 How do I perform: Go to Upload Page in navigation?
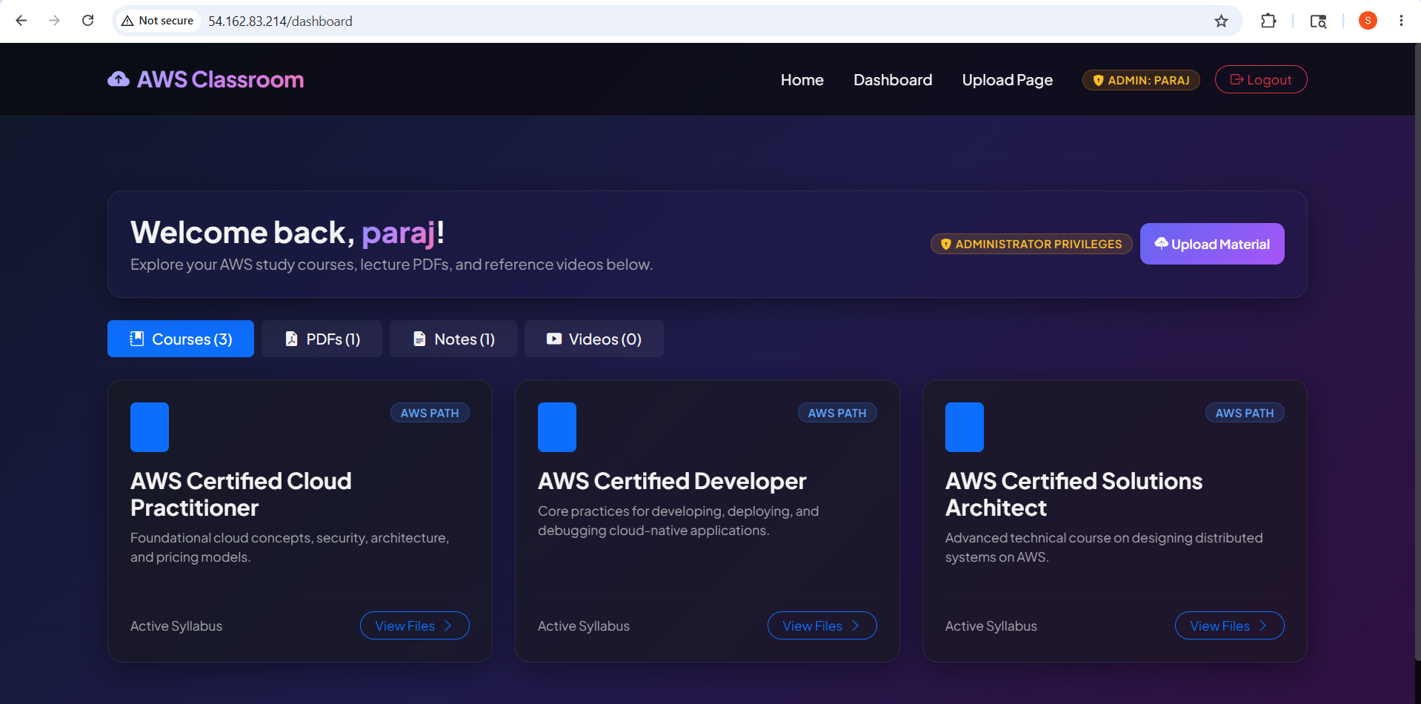[x=1008, y=80]
